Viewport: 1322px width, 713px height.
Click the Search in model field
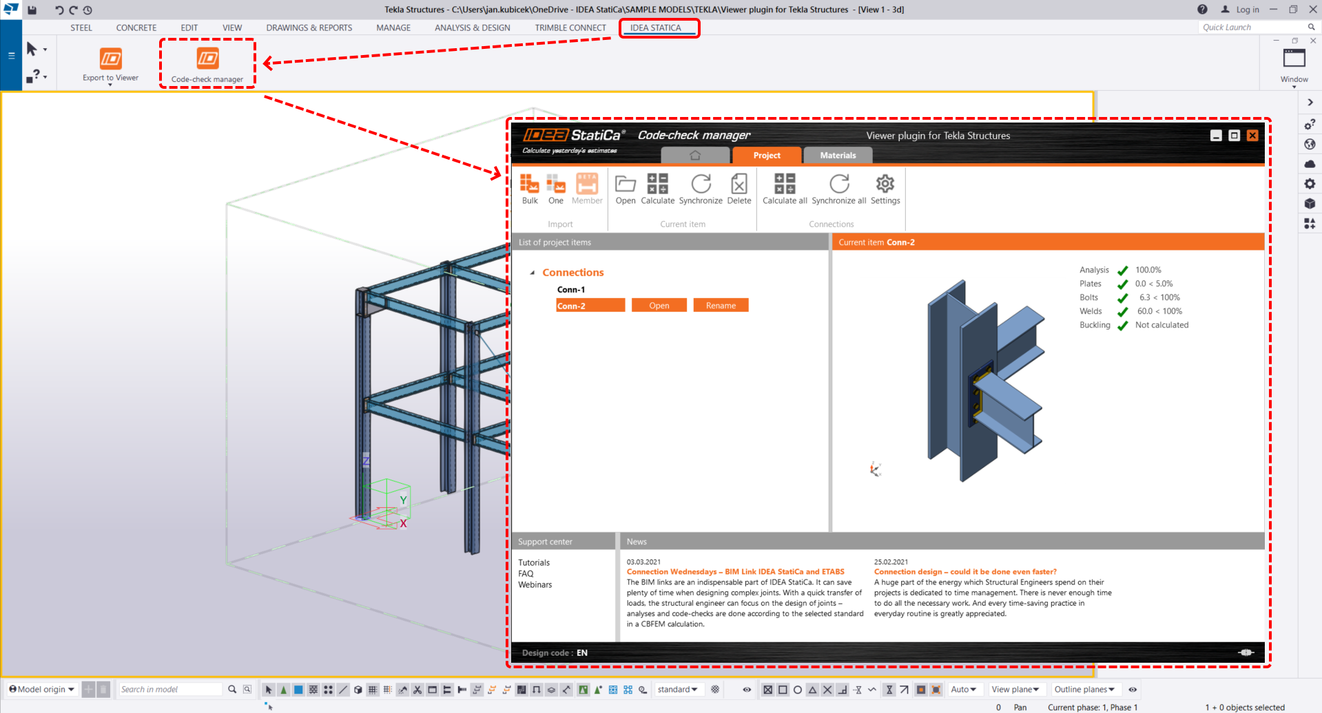coord(170,690)
